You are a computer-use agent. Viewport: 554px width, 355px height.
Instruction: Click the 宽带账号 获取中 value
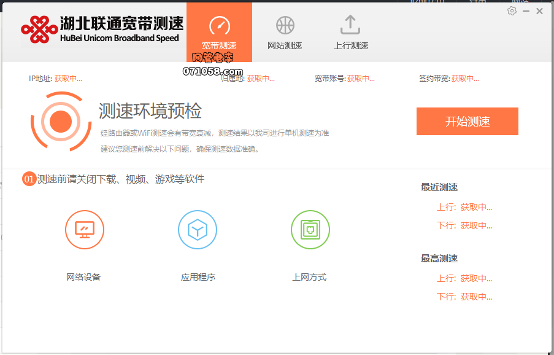tap(360, 79)
